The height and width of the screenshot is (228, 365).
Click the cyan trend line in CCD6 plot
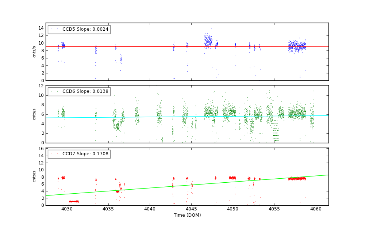[146, 117]
